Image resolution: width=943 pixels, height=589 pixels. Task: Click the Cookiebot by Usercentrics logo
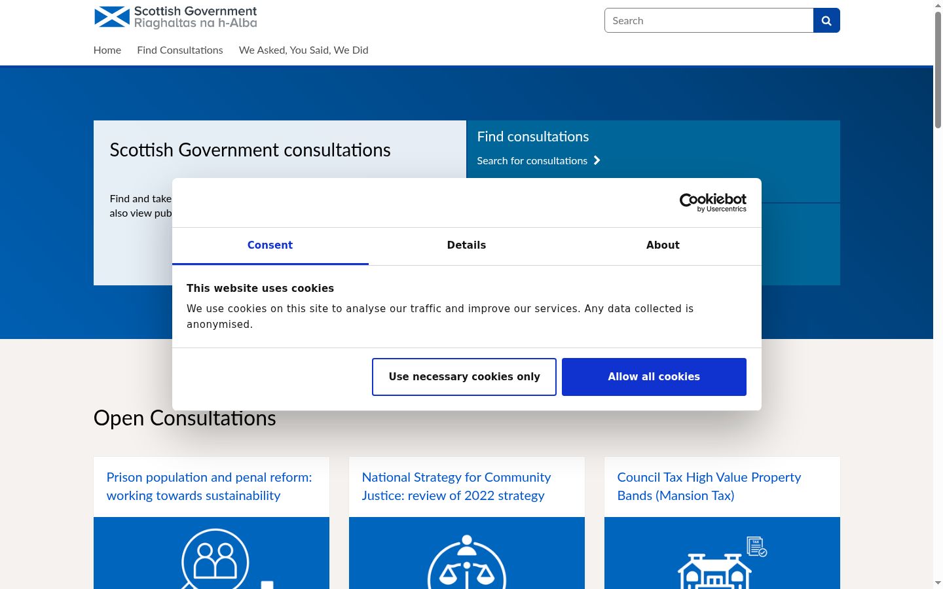click(713, 202)
